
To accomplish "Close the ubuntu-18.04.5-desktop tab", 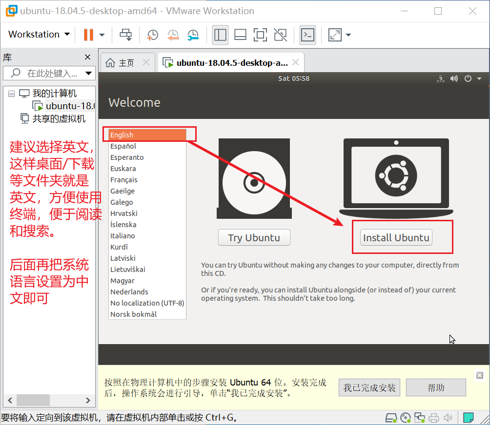I will 295,62.
